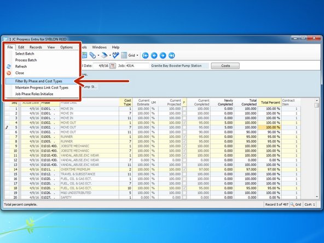The width and height of the screenshot is (324, 243).
Task: Toggle P checkbox for Seq 12 row
Action: click(184, 160)
